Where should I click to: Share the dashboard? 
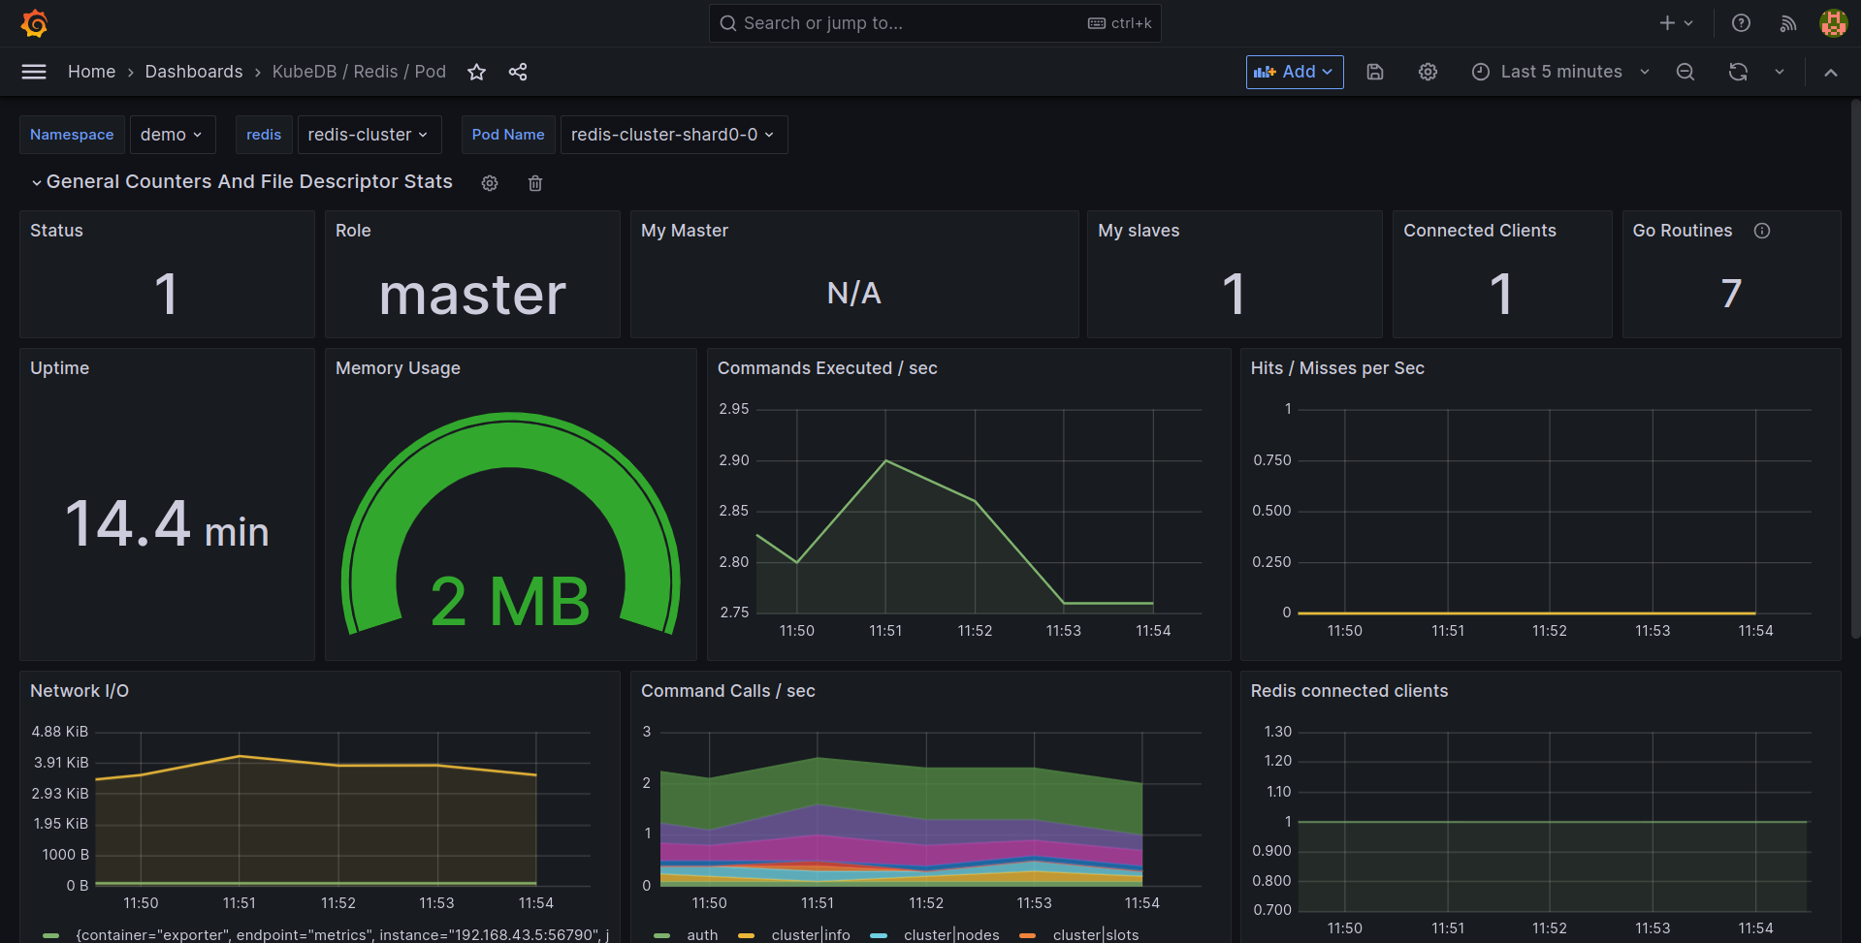tap(518, 72)
